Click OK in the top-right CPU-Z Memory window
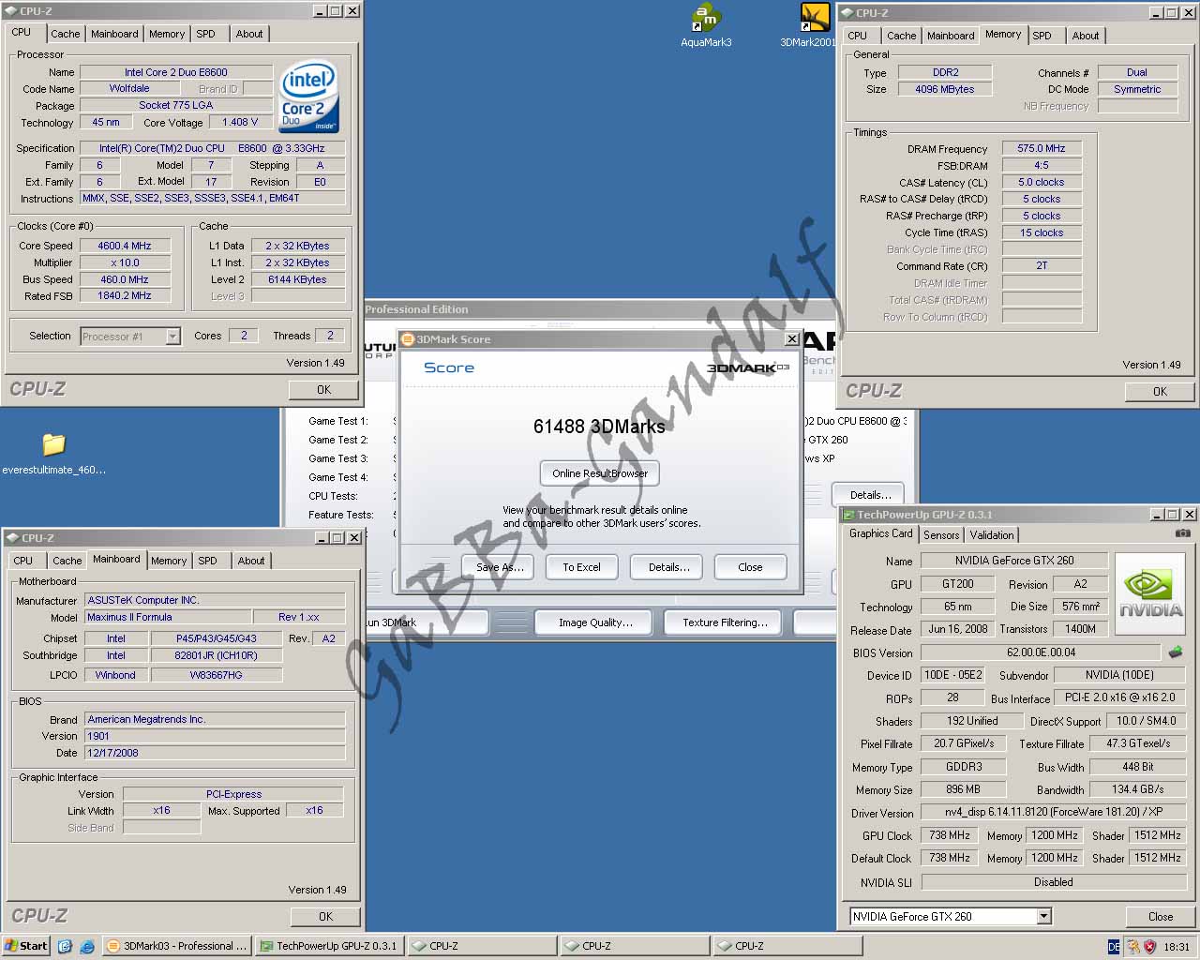The width and height of the screenshot is (1200, 960). coord(1160,391)
